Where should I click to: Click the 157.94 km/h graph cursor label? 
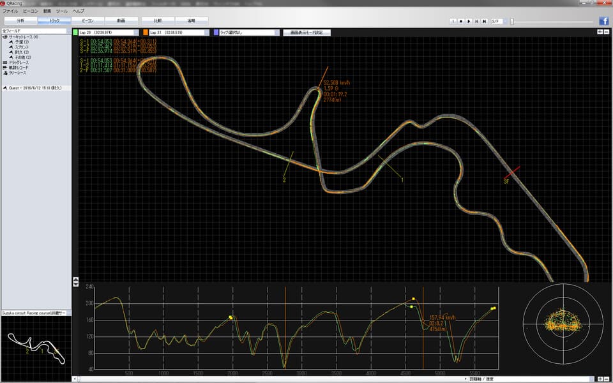click(443, 318)
